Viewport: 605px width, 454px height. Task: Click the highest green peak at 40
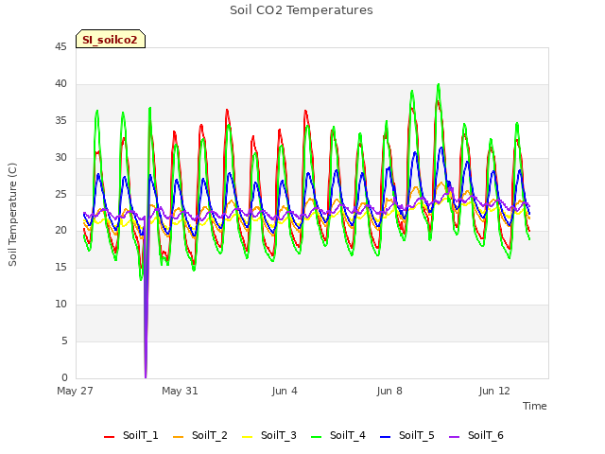[x=439, y=85]
